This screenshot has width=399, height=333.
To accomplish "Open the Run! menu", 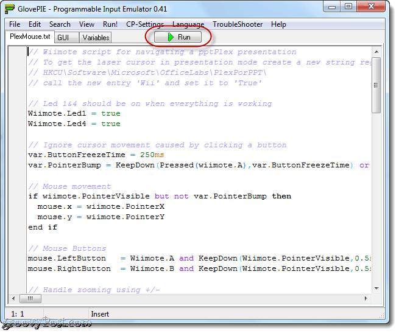I will pyautogui.click(x=110, y=24).
